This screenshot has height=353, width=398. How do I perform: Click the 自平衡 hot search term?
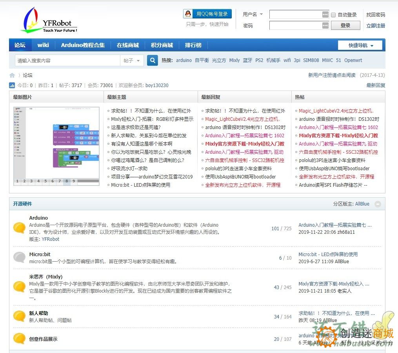click(202, 60)
